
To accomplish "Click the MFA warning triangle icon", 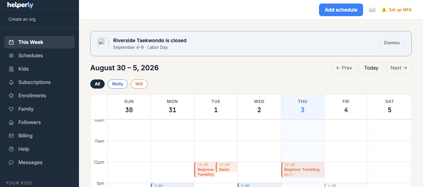I will [x=384, y=10].
